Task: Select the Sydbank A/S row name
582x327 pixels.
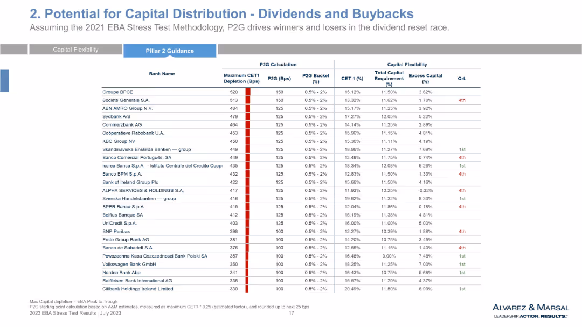Action: (x=116, y=116)
